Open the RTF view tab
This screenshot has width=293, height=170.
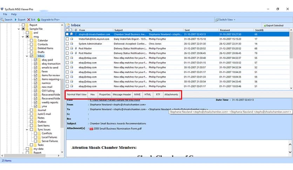(158, 94)
